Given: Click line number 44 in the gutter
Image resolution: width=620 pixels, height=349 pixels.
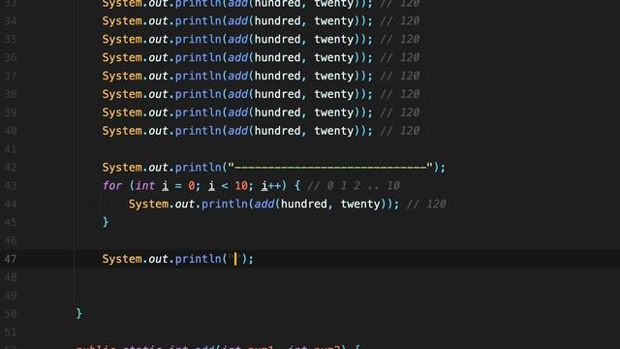Looking at the screenshot, I should click(x=11, y=205).
